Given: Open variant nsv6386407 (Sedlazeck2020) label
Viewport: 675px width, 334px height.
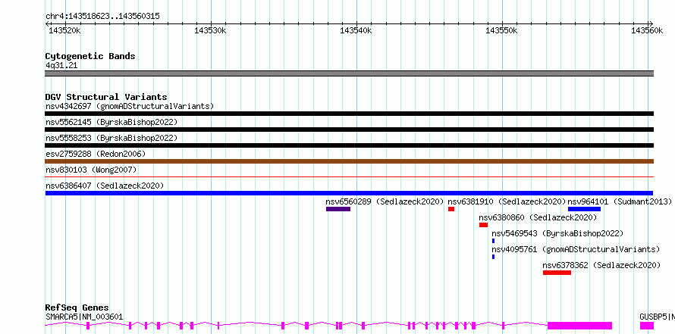Looking at the screenshot, I should (105, 186).
